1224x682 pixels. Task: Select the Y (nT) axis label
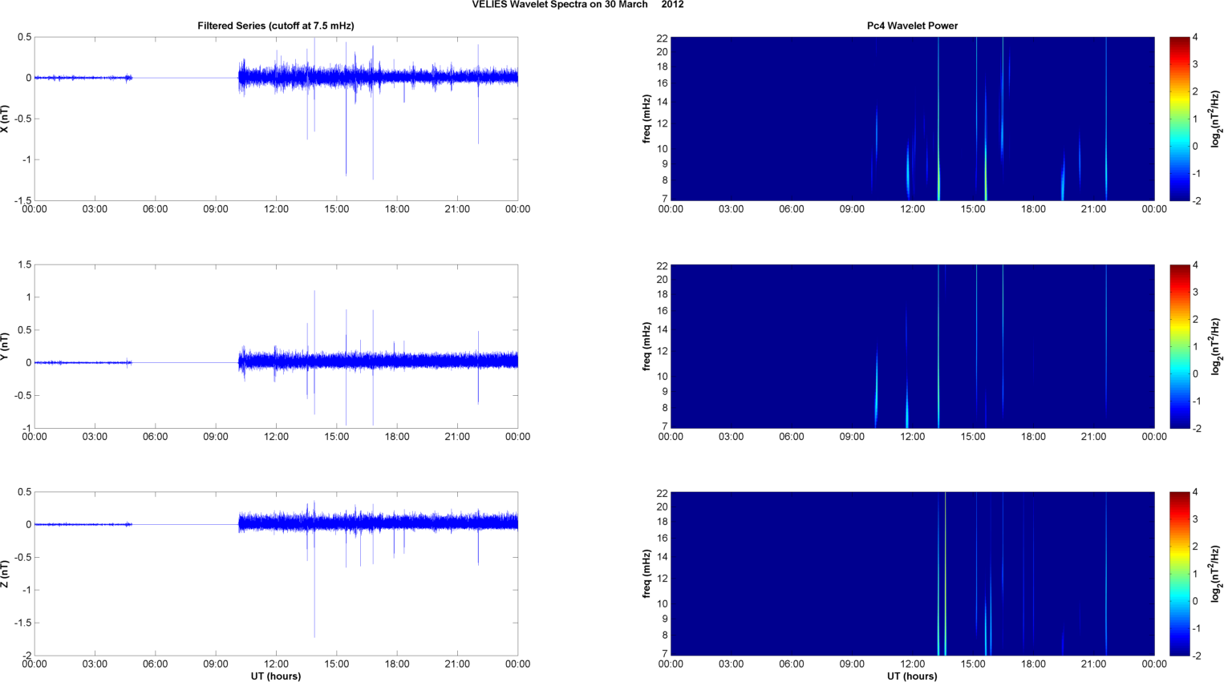pos(5,346)
